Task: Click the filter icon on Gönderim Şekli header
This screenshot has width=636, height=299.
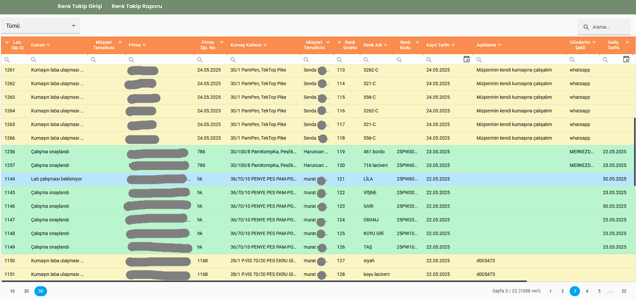Action: [x=594, y=43]
